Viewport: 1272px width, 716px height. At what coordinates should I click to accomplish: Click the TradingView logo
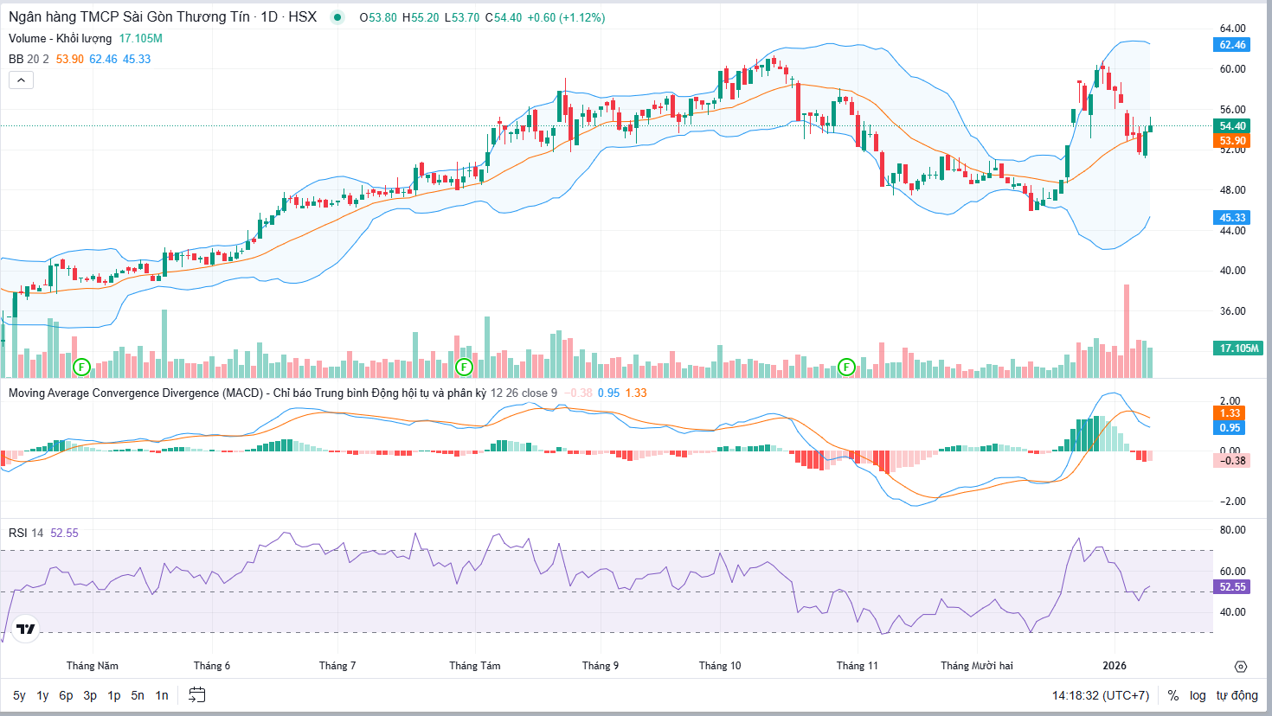(26, 629)
